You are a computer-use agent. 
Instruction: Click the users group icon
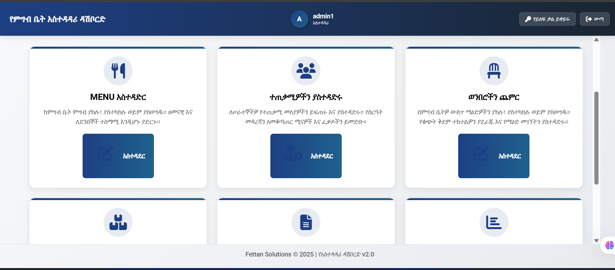click(306, 71)
